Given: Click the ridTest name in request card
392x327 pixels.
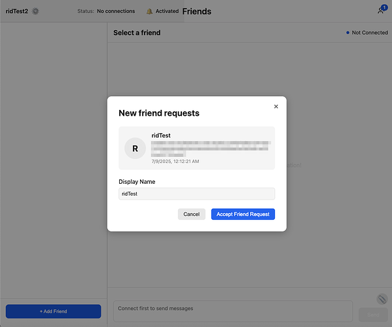Looking at the screenshot, I should [161, 135].
